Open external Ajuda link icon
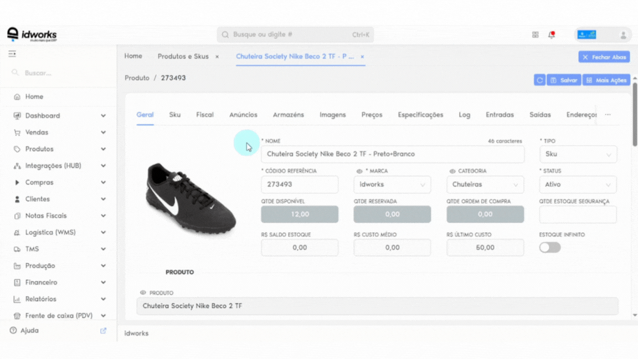Image resolution: width=638 pixels, height=359 pixels. tap(104, 331)
